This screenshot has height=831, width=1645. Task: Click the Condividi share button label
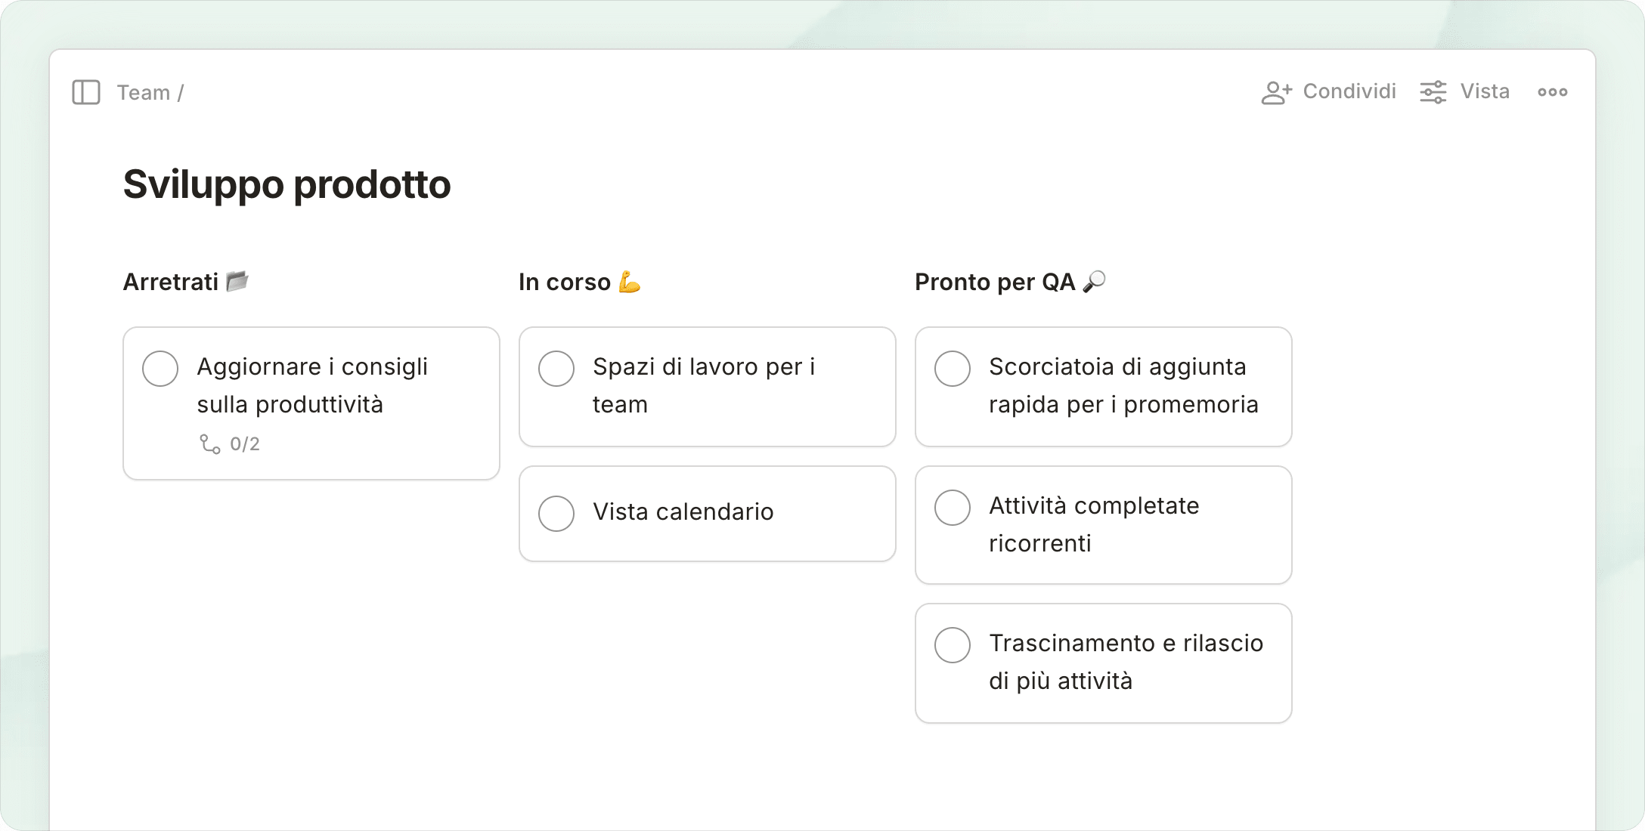point(1349,91)
